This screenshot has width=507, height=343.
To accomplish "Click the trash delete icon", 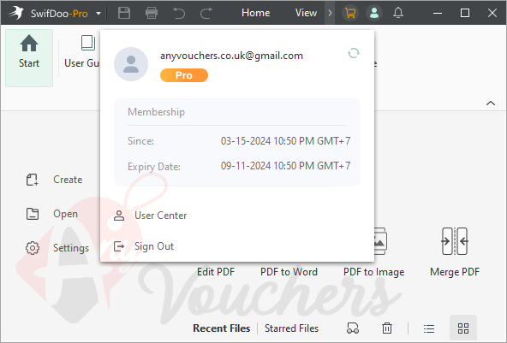I will click(x=387, y=328).
